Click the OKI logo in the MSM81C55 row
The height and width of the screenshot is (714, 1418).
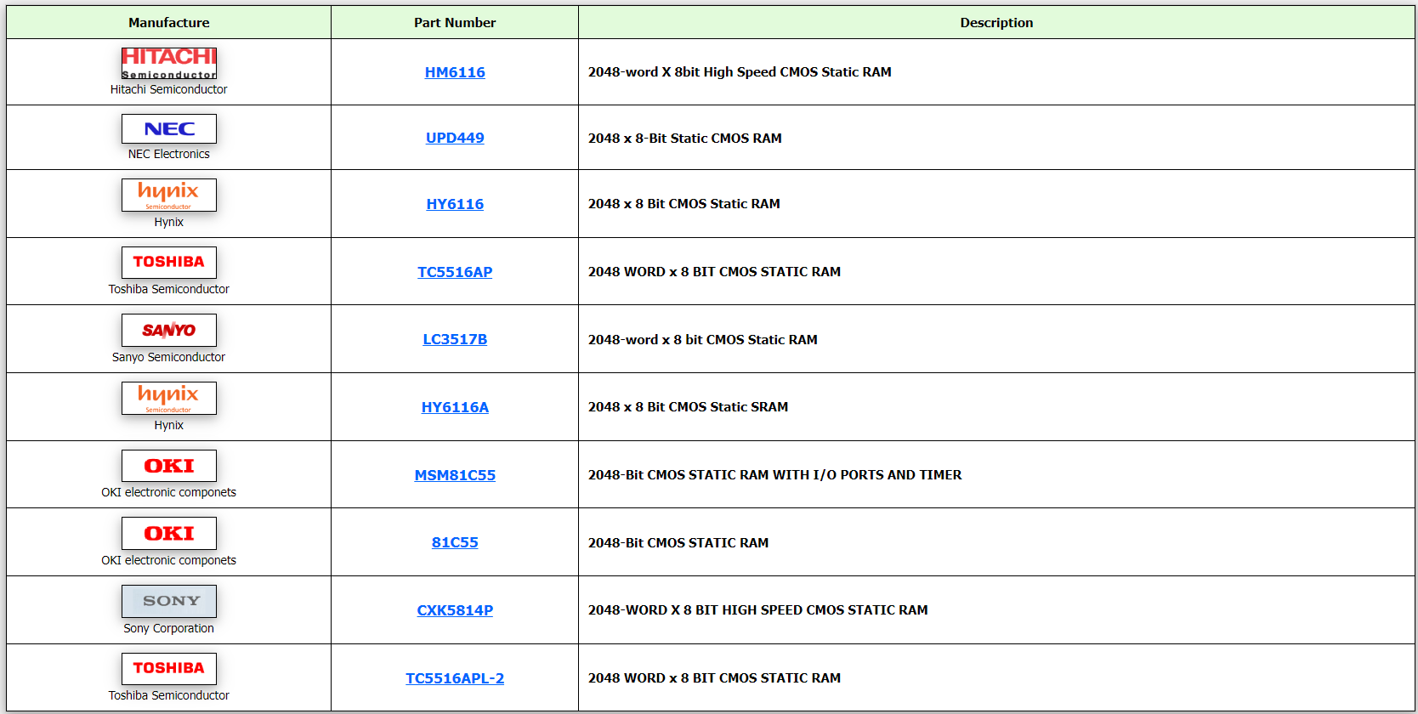click(169, 466)
